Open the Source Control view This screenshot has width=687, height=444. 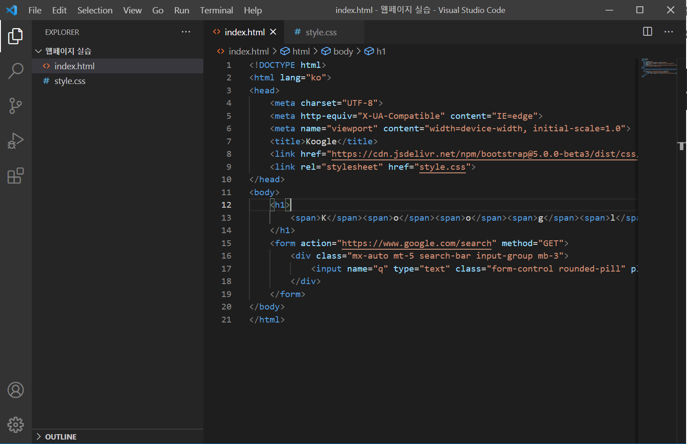[x=16, y=106]
